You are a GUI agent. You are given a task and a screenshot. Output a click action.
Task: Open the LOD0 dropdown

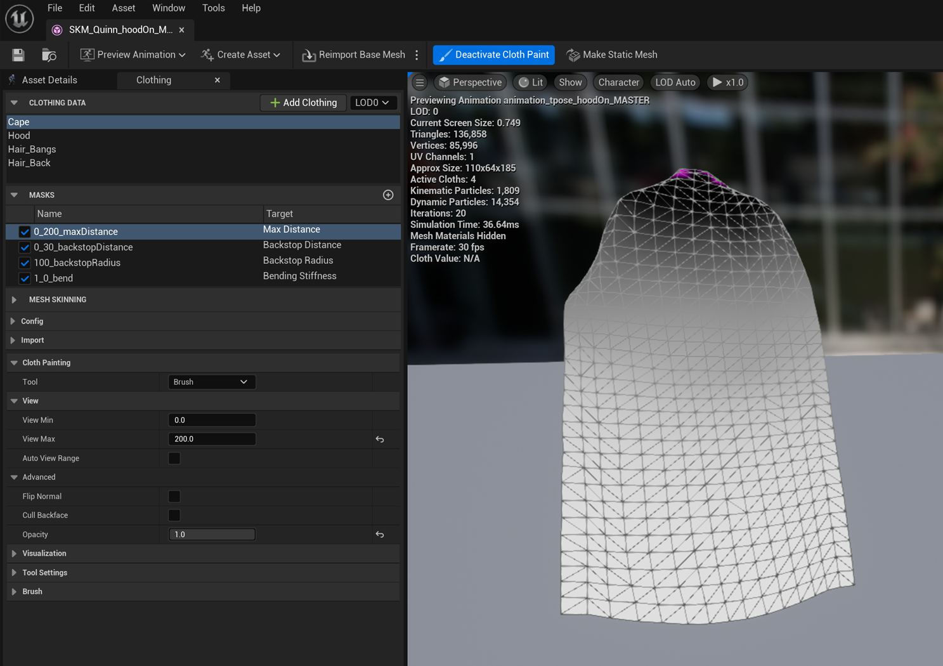(x=372, y=103)
